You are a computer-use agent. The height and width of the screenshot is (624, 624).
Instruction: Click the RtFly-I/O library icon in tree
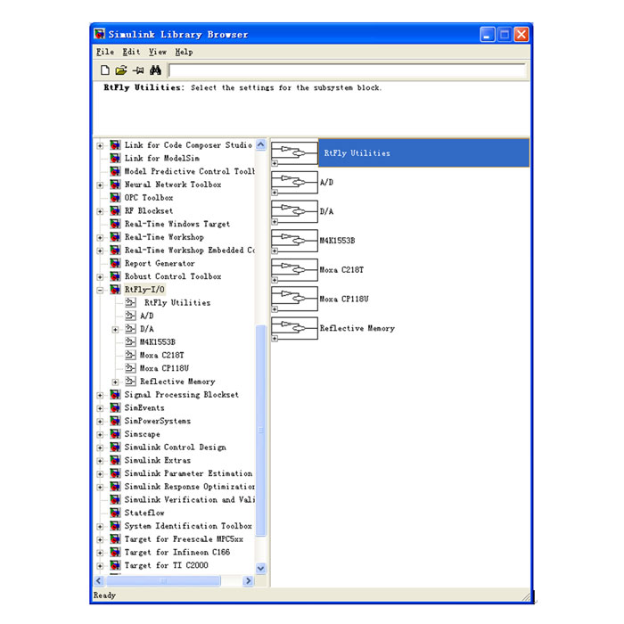(115, 290)
